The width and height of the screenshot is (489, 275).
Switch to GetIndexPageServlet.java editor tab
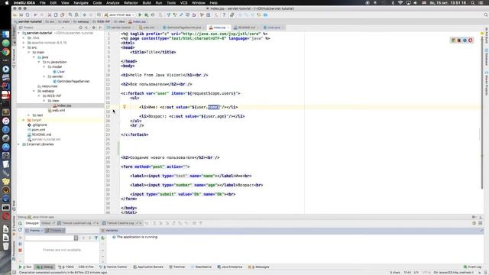tap(184, 27)
